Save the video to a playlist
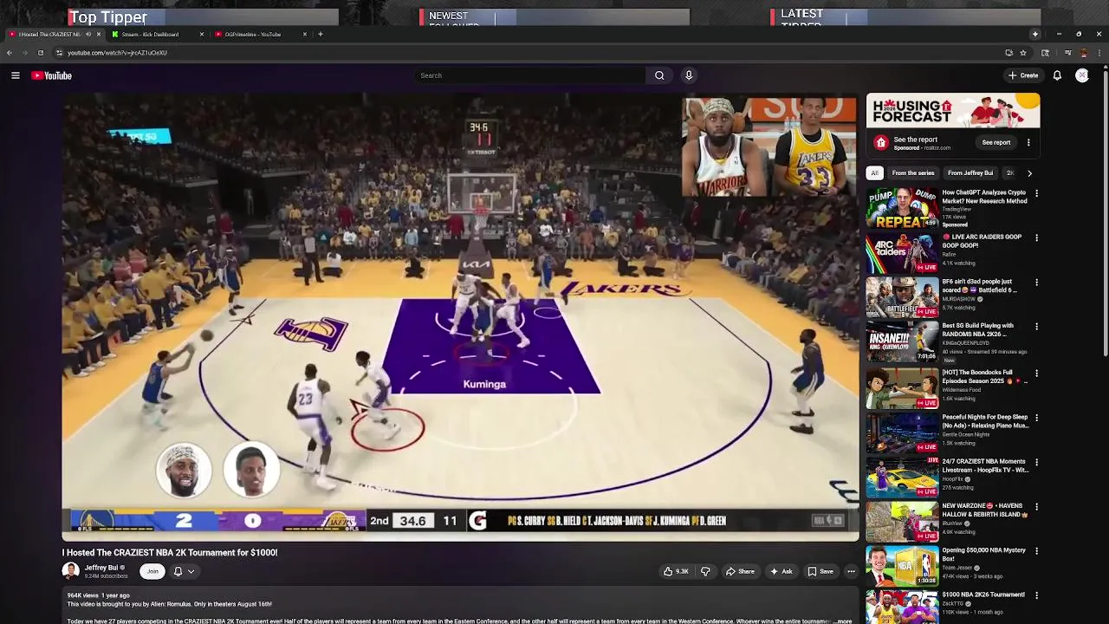 (x=820, y=571)
